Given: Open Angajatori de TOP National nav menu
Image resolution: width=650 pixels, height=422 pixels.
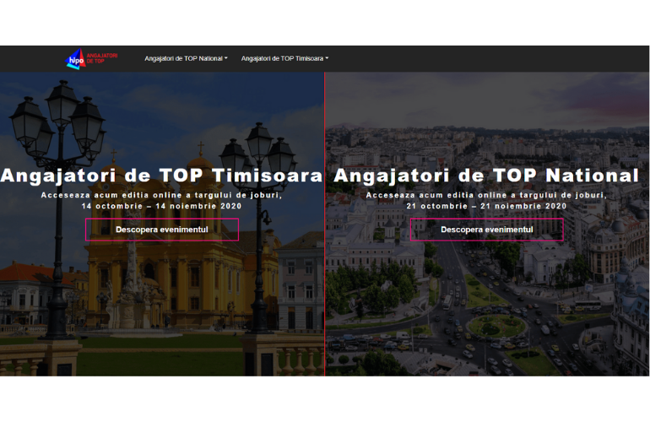Looking at the screenshot, I should 184,59.
